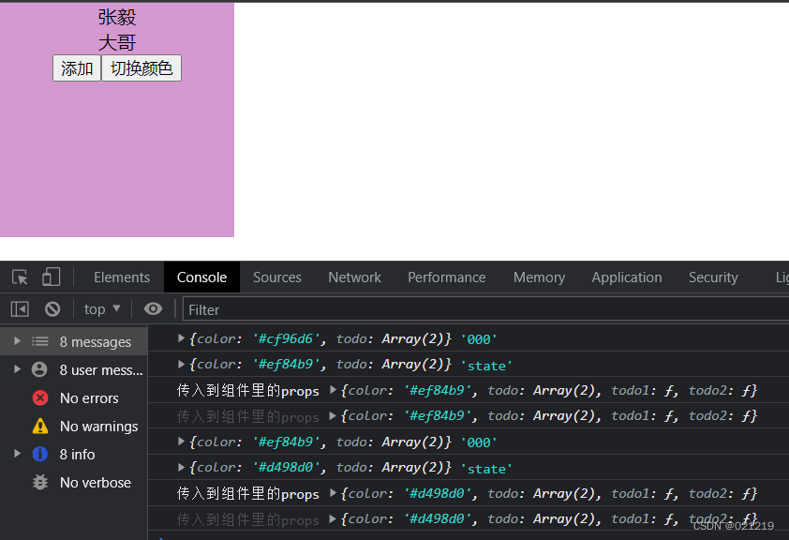Select the inspect element picker tool

click(x=18, y=277)
